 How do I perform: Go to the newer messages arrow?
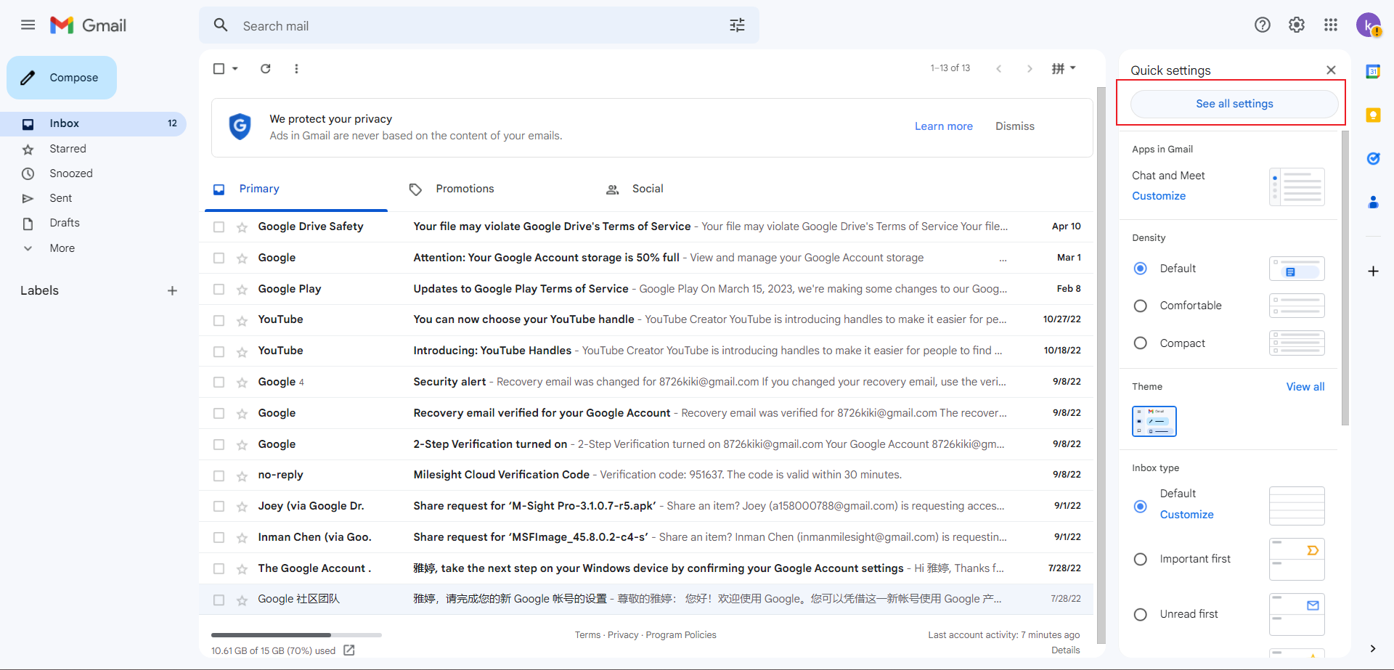[999, 68]
